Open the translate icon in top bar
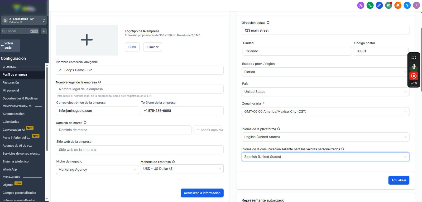Screen dimensions: 422x202 click(361, 5)
